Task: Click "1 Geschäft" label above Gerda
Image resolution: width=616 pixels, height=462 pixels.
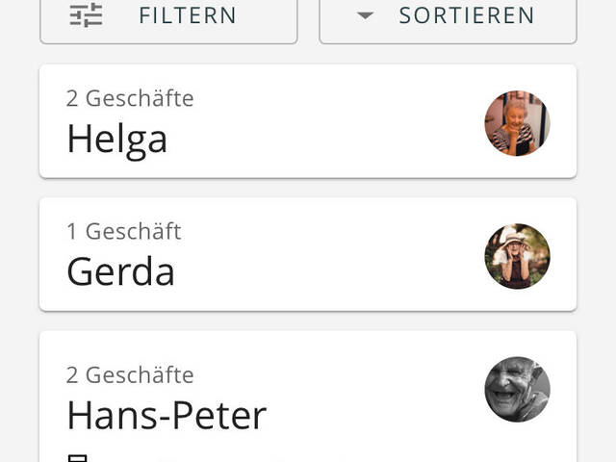Action: coord(123,231)
